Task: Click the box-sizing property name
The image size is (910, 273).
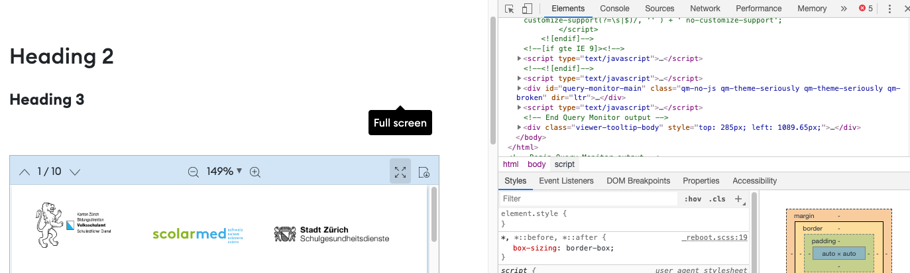Action: [534, 248]
